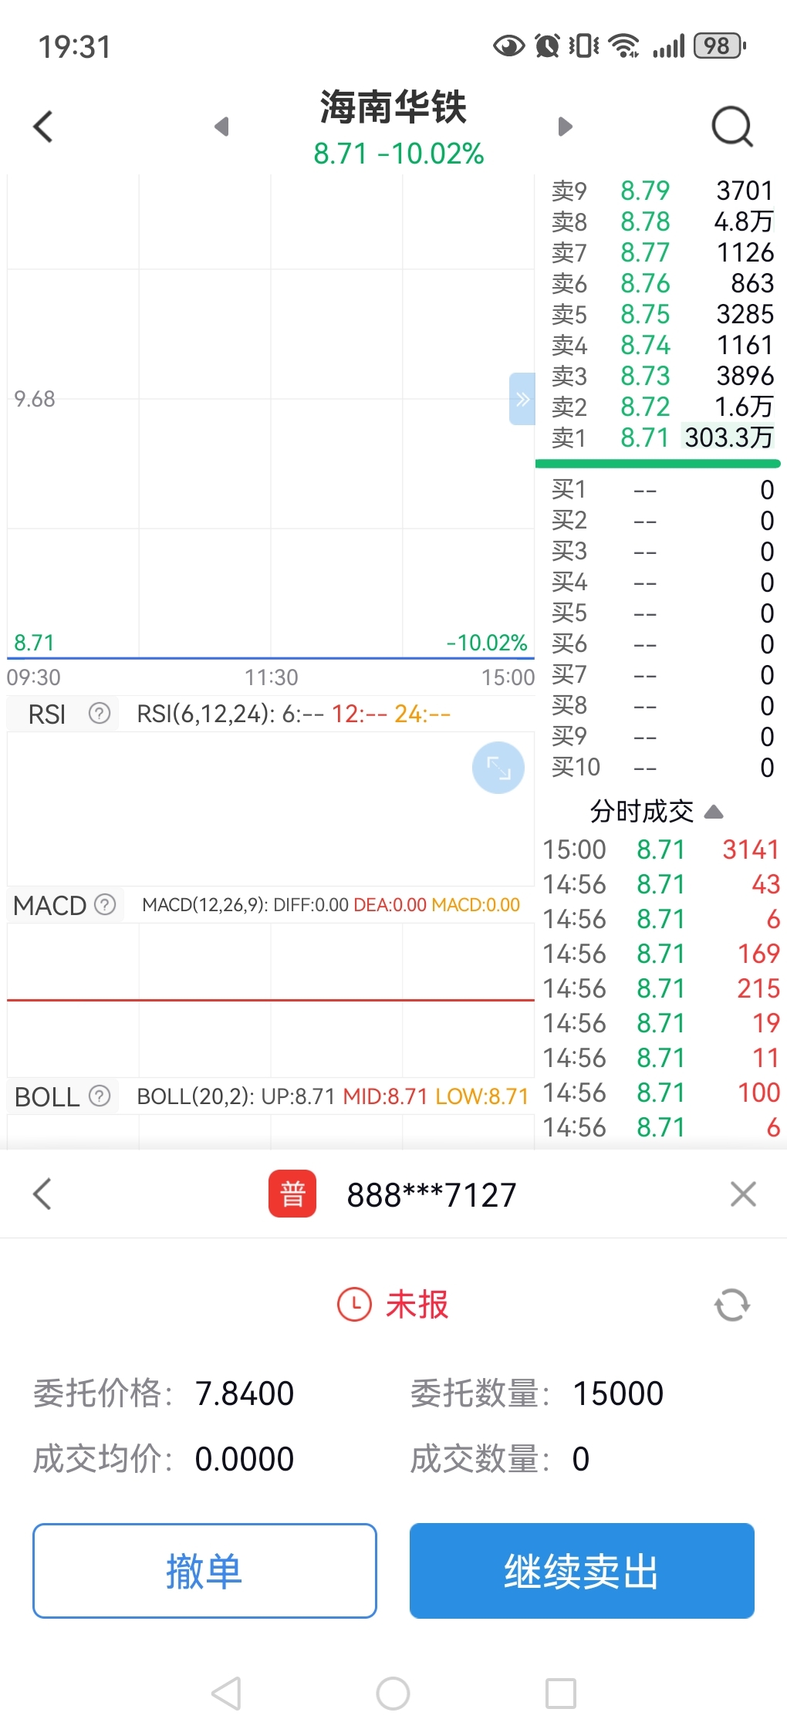The height and width of the screenshot is (1736, 787).
Task: Select 卖9 price 8.79 row
Action: click(x=661, y=191)
